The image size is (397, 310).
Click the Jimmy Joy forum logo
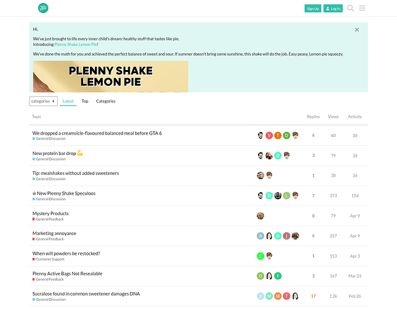point(43,8)
